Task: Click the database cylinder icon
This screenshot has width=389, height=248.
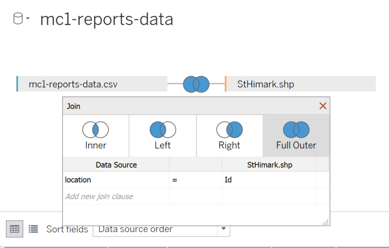Action: [18, 18]
